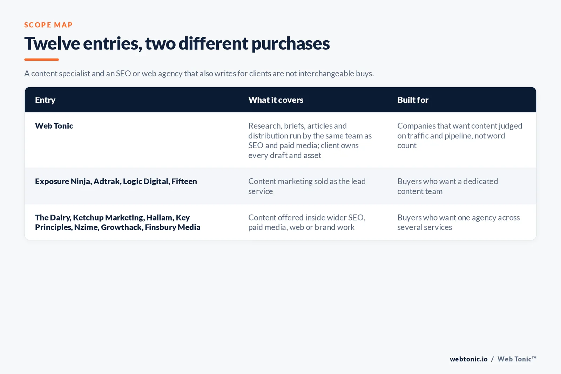Screen dimensions: 561x374
Task: Select the Entry column header
Action: click(x=45, y=100)
